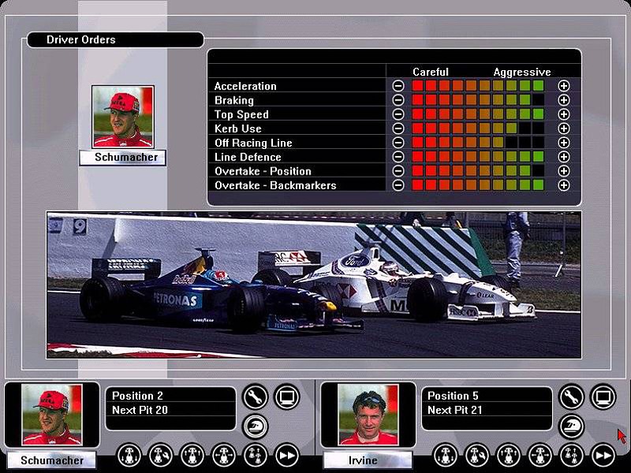This screenshot has height=473, width=631.
Task: Click Schumacher's monitor screen icon
Action: point(287,397)
